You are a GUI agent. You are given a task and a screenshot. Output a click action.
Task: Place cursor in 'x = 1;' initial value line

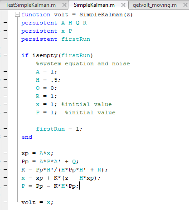(x=74, y=104)
